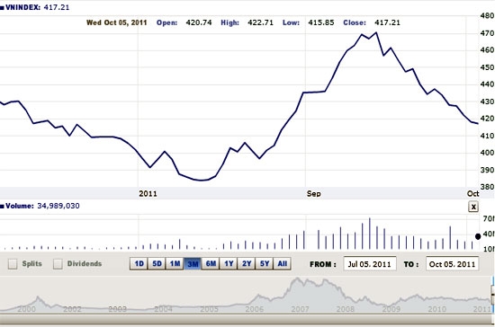The image size is (495, 327).
Task: Enable the Dividends checkbox
Action: click(x=58, y=264)
